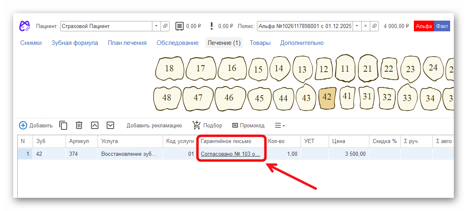Screen dimensions: 467x211
Task: Open the Товары tab
Action: [260, 43]
